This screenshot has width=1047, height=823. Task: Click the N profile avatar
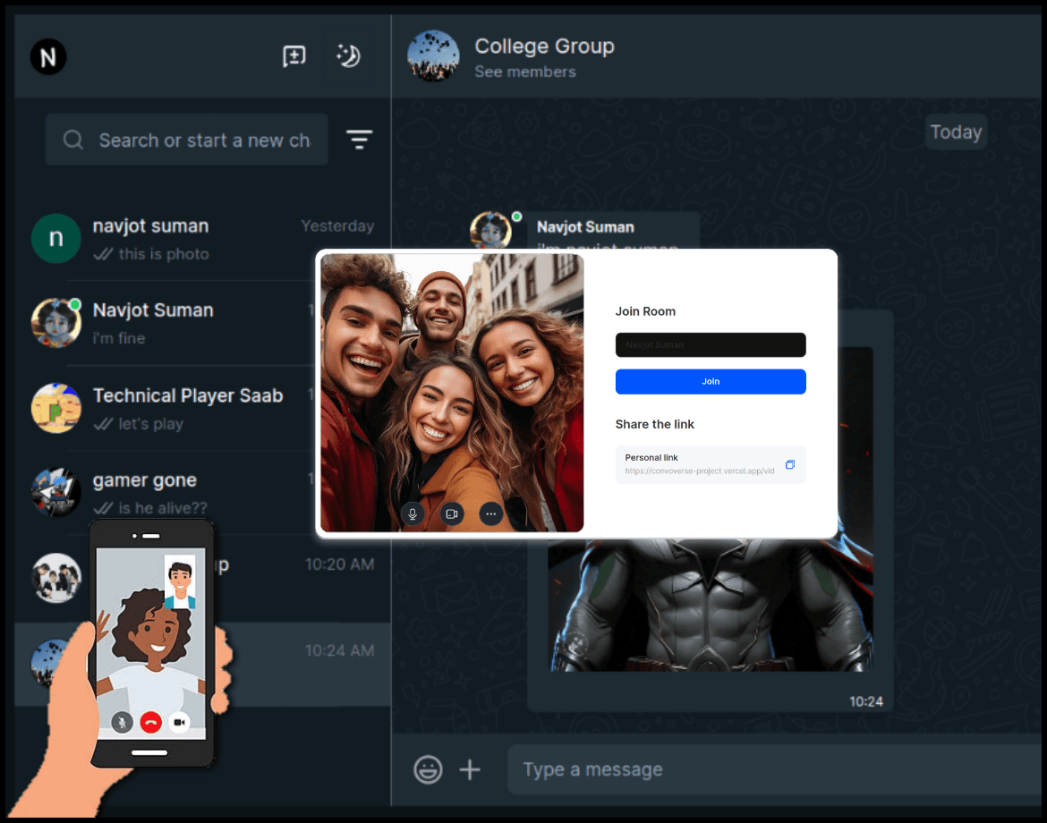(x=48, y=57)
